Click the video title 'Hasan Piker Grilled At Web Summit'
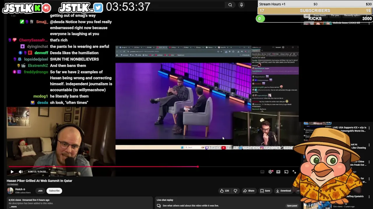Image resolution: width=373 pixels, height=209 pixels. click(x=39, y=181)
